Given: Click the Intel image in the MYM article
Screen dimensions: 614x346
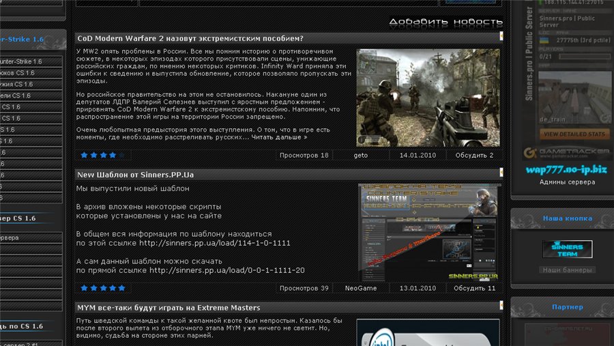Looking at the screenshot, I should [x=428, y=332].
